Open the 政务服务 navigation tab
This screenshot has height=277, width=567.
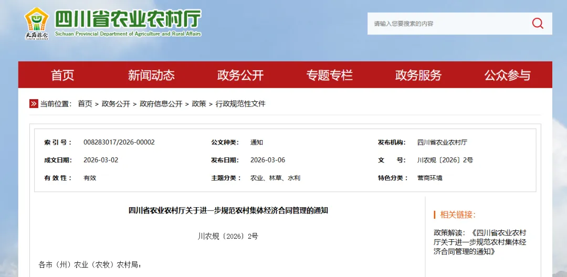click(418, 75)
